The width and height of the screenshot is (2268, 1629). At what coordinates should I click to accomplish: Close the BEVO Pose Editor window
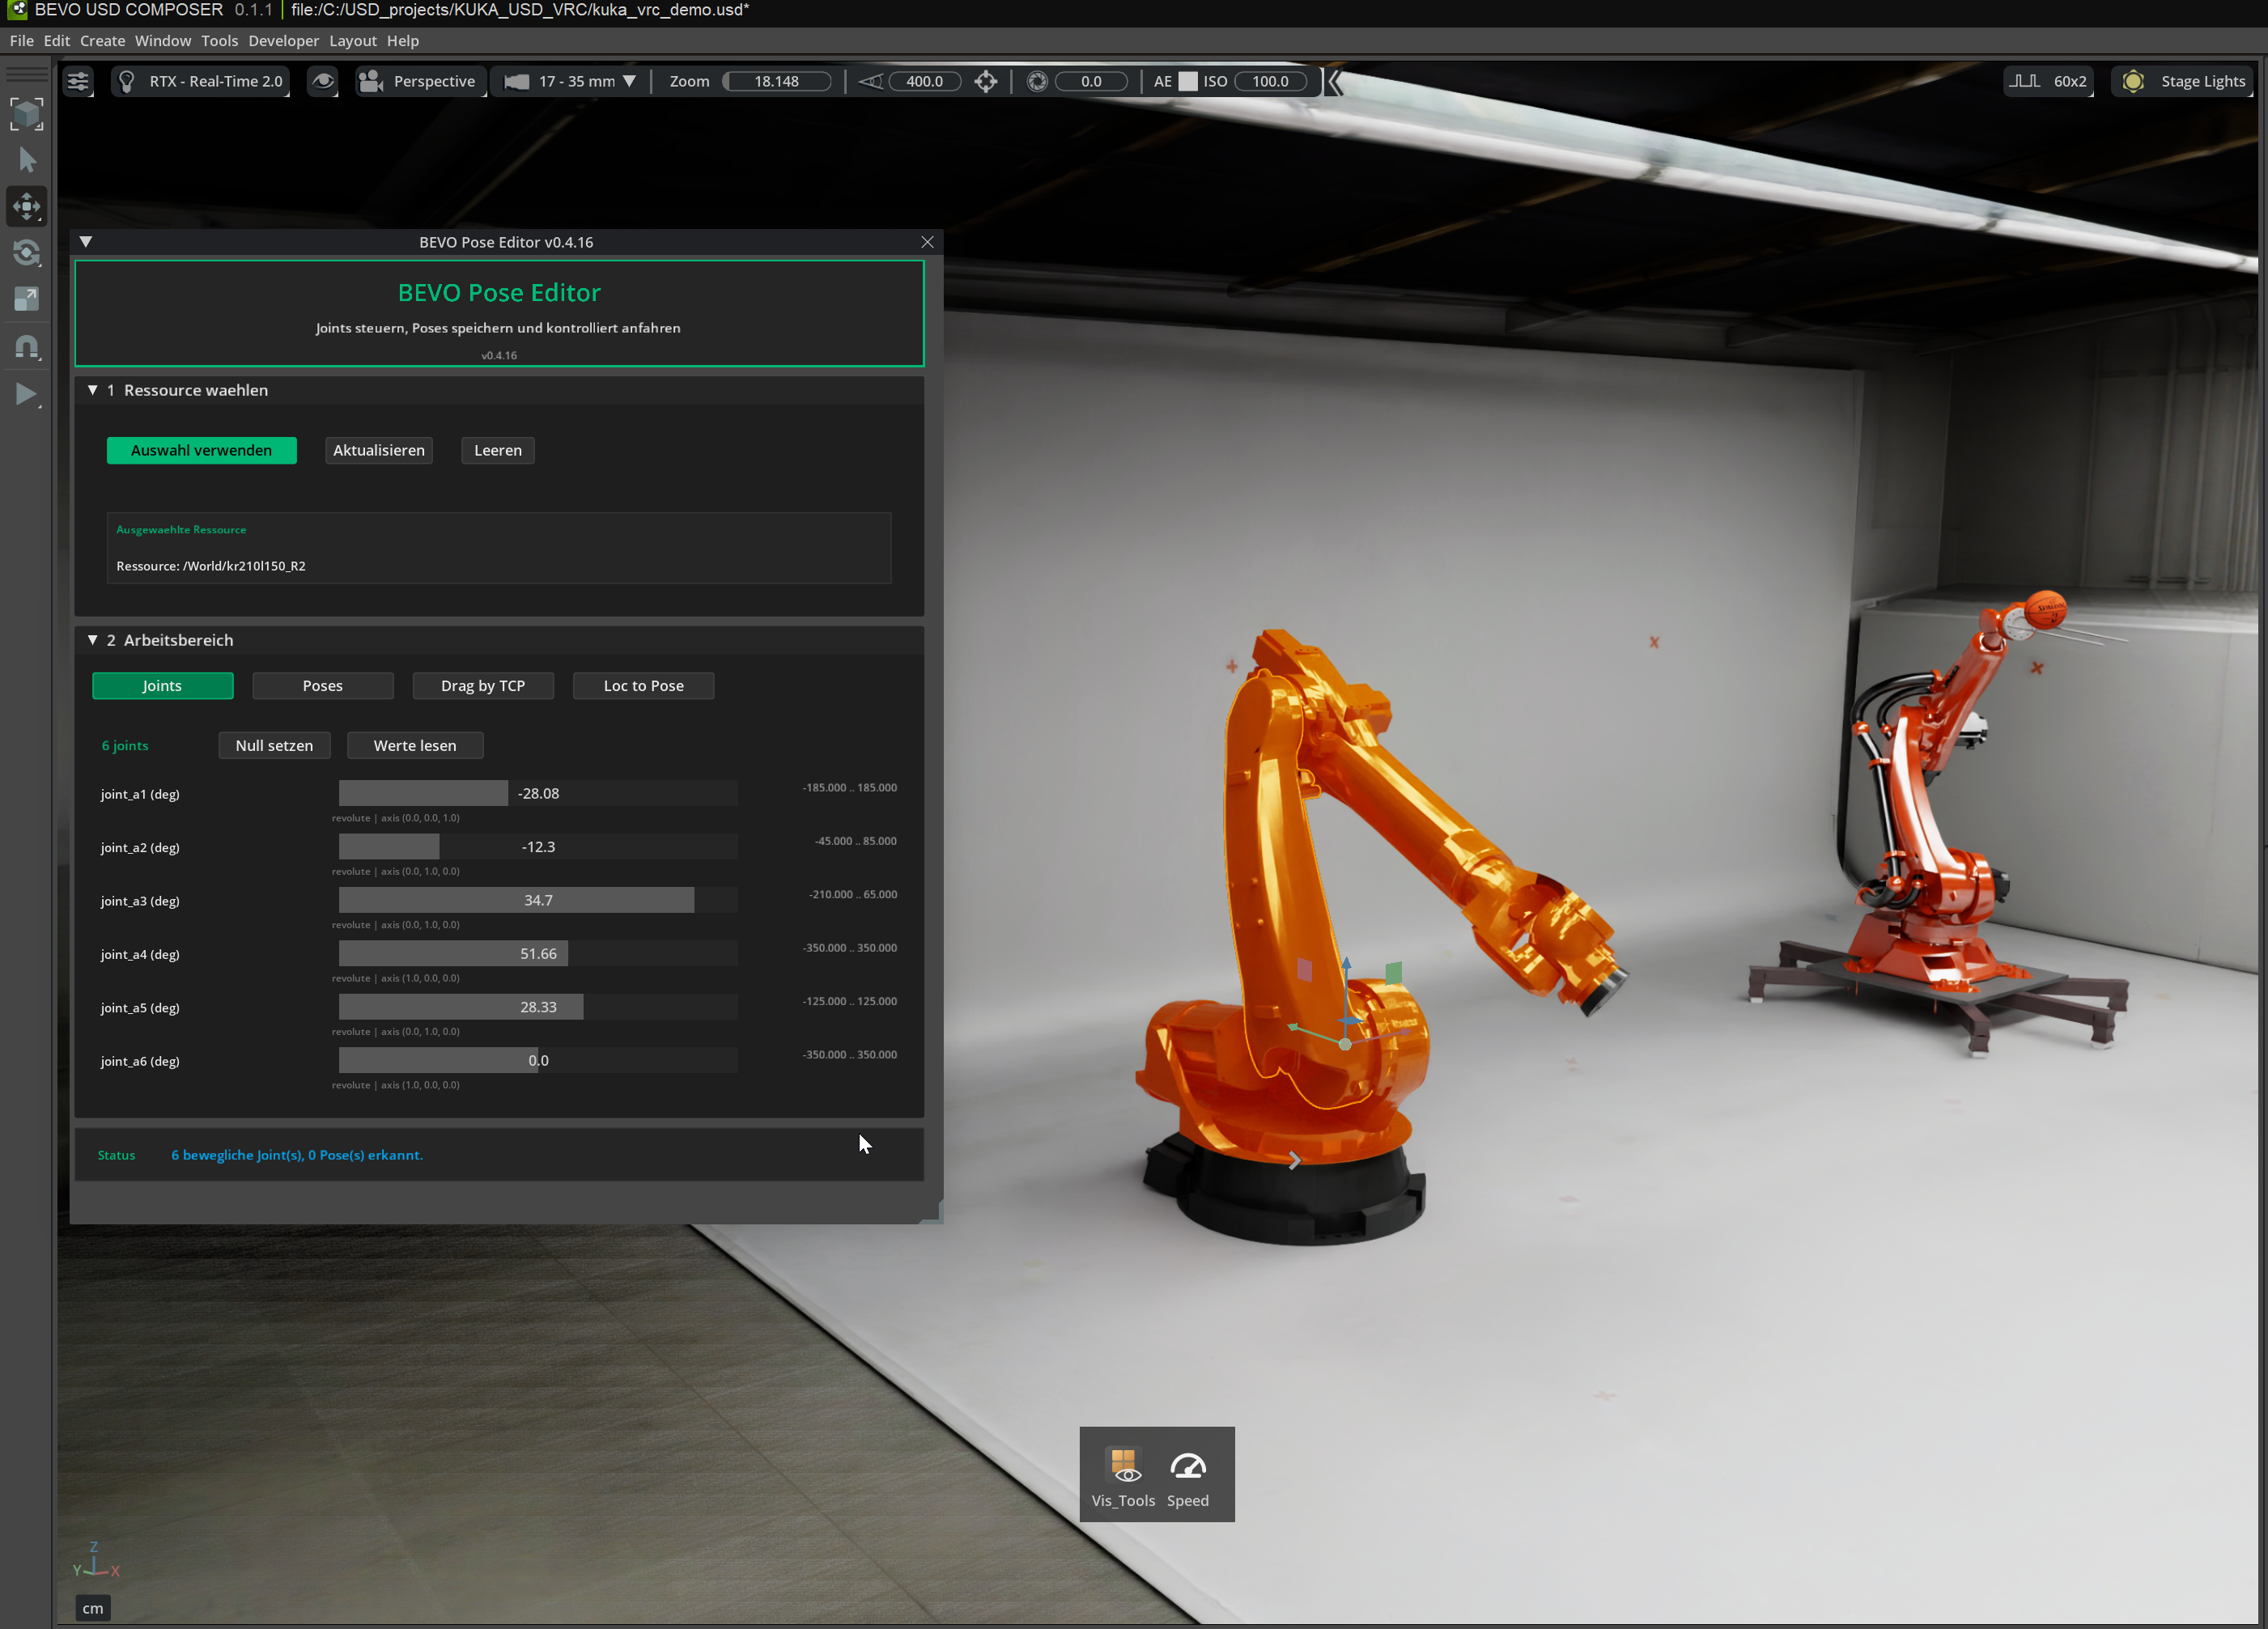point(927,242)
